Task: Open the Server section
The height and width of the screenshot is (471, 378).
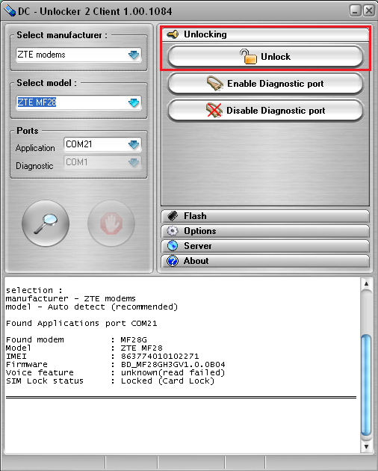Action: pyautogui.click(x=265, y=246)
